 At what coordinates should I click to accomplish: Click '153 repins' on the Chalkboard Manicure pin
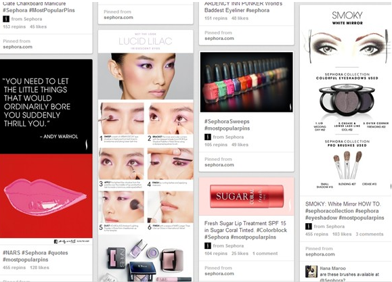(x=14, y=26)
